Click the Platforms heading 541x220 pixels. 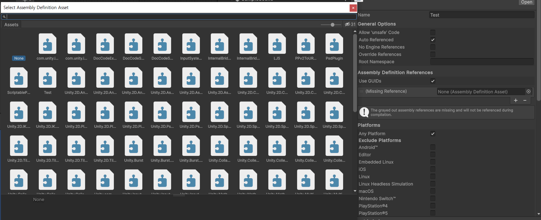pyautogui.click(x=369, y=125)
